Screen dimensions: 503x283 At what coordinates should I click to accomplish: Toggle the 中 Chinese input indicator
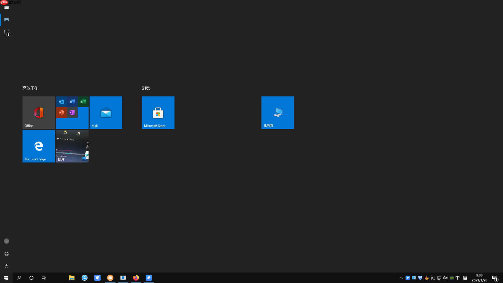tap(458, 278)
